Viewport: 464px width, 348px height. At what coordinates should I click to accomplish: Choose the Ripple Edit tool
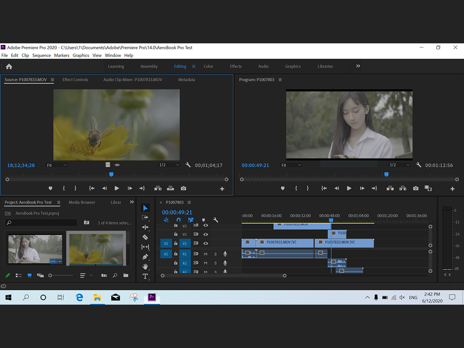point(145,227)
